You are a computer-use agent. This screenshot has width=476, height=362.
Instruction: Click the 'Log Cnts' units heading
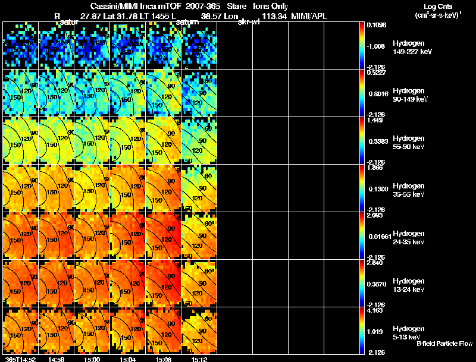tap(438, 7)
